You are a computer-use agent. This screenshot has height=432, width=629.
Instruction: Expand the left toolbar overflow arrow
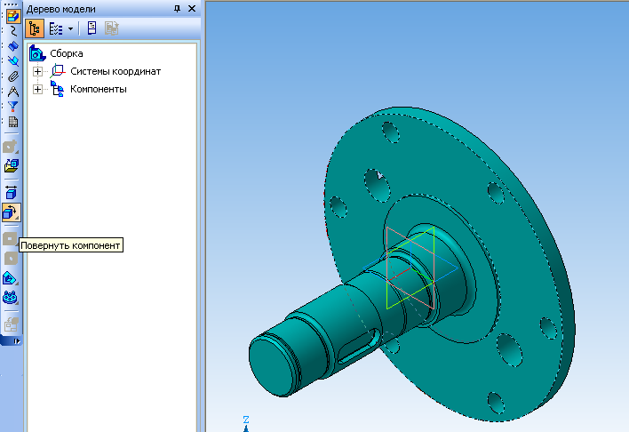pos(17,341)
